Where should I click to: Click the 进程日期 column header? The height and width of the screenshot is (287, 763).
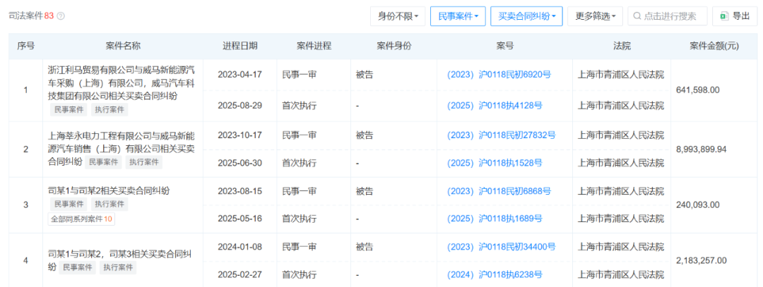coord(240,46)
